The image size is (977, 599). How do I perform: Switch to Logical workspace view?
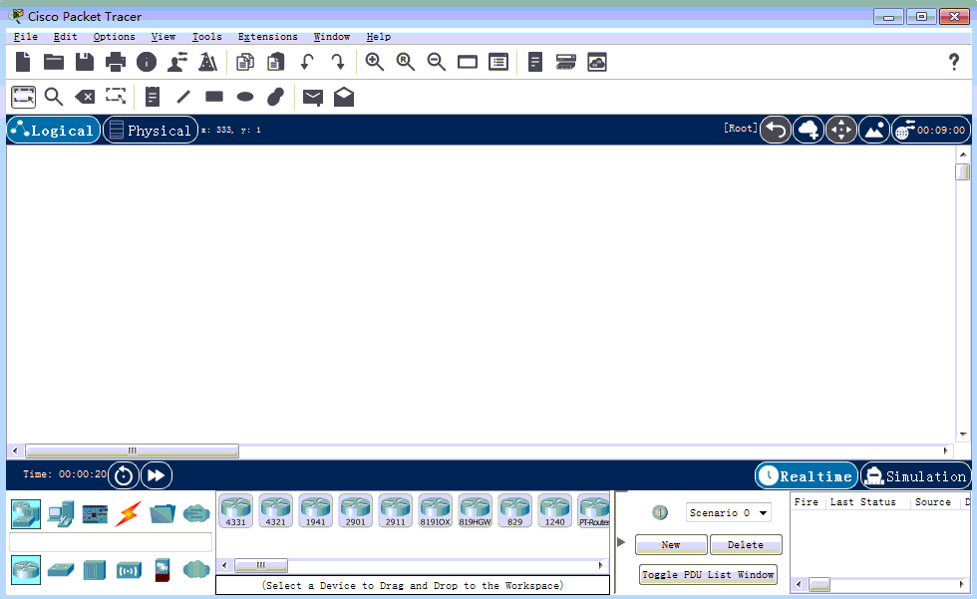(54, 131)
